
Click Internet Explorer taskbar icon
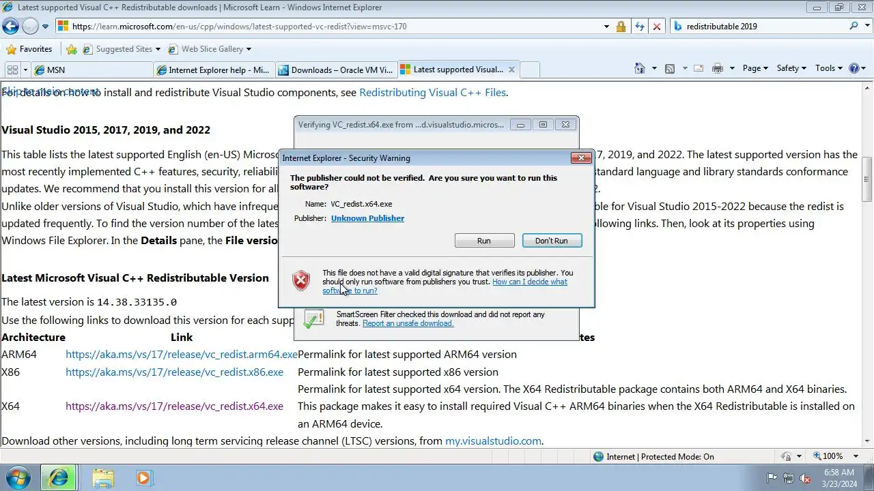tap(59, 478)
